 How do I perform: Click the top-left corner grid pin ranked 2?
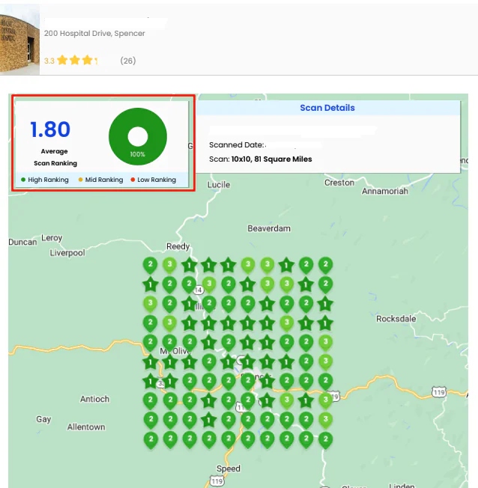coord(150,266)
